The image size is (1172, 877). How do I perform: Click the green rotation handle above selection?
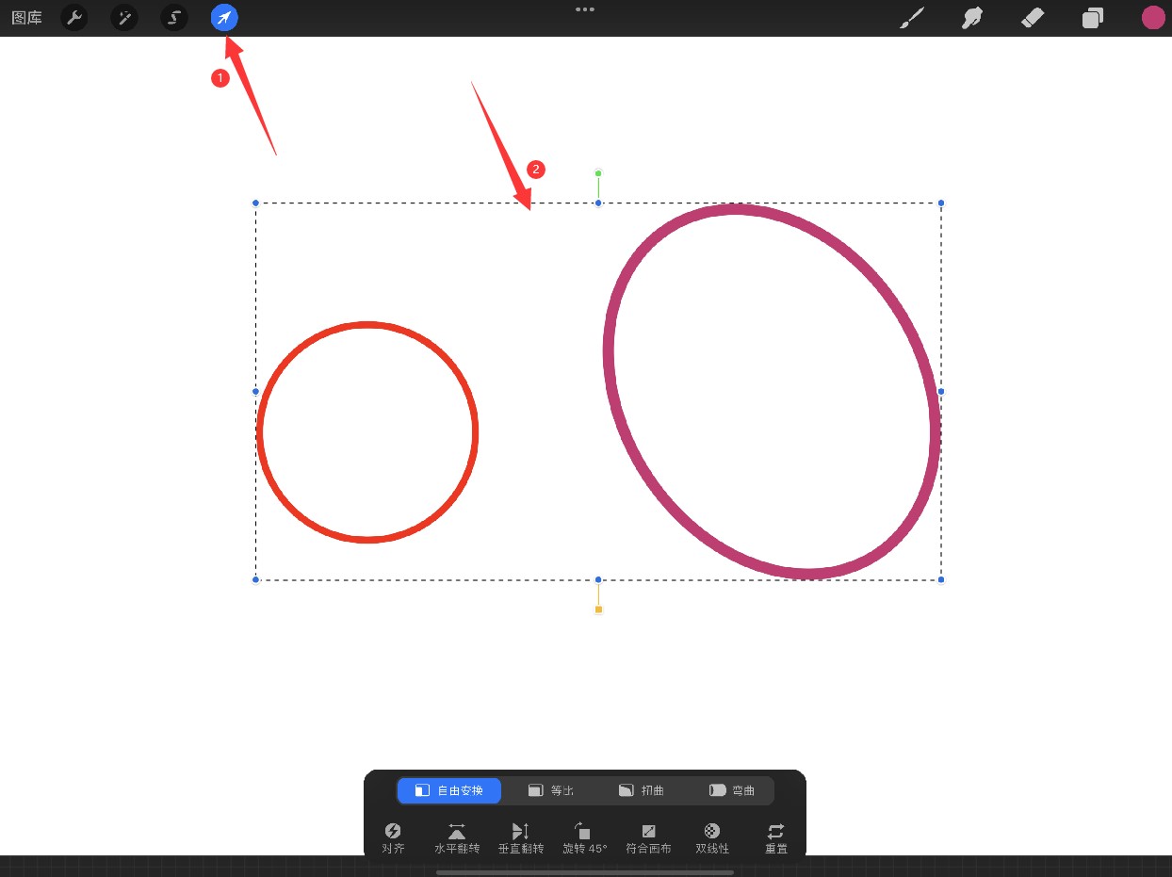[598, 173]
